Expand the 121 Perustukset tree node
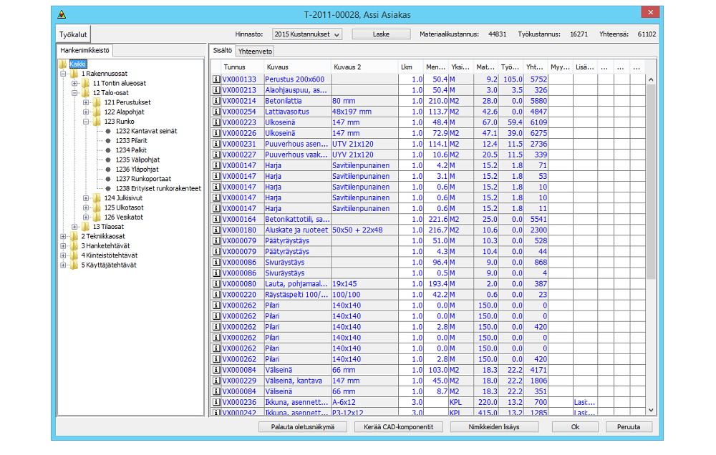This screenshot has height=455, width=716. (86, 102)
